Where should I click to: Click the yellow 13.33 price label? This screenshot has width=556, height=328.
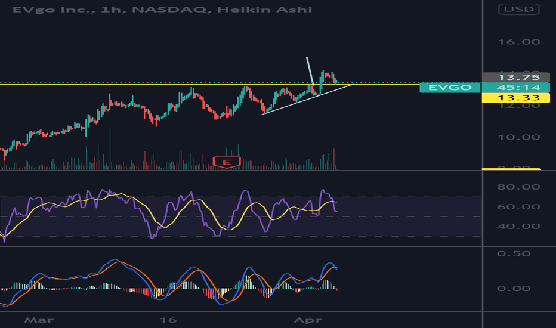pos(516,98)
